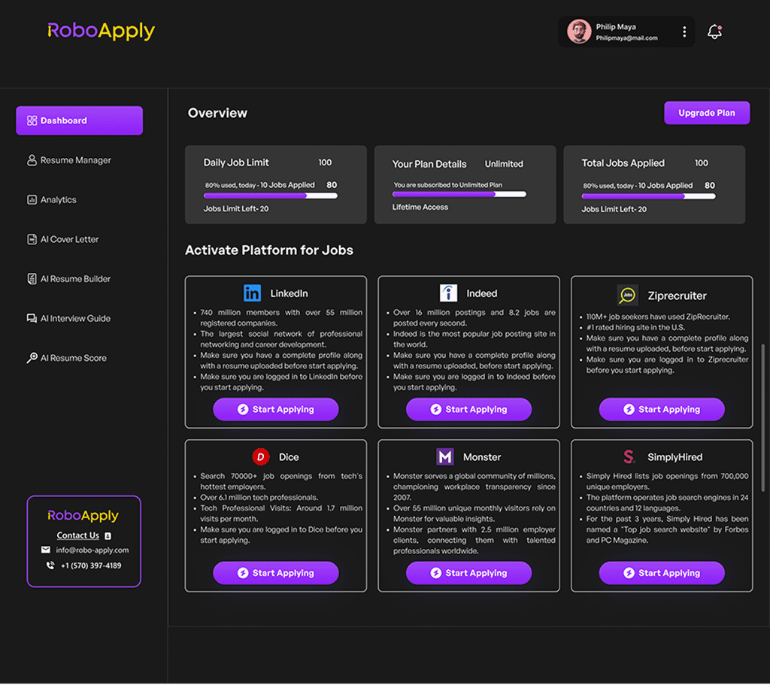770x685 pixels.
Task: Open Philip Maya's profile avatar
Action: (x=579, y=32)
